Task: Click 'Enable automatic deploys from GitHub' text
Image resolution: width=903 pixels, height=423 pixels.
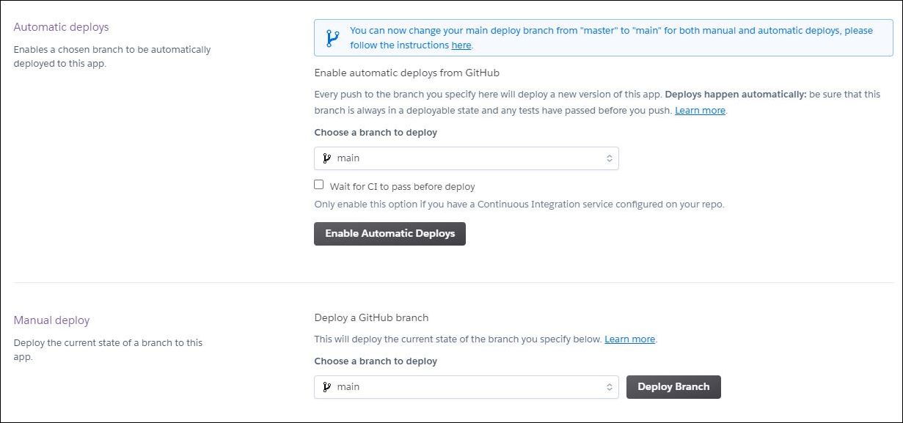Action: [x=407, y=73]
